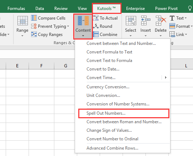Open Currency Conversion from the menu
This screenshot has width=193, height=156.
tap(123, 87)
